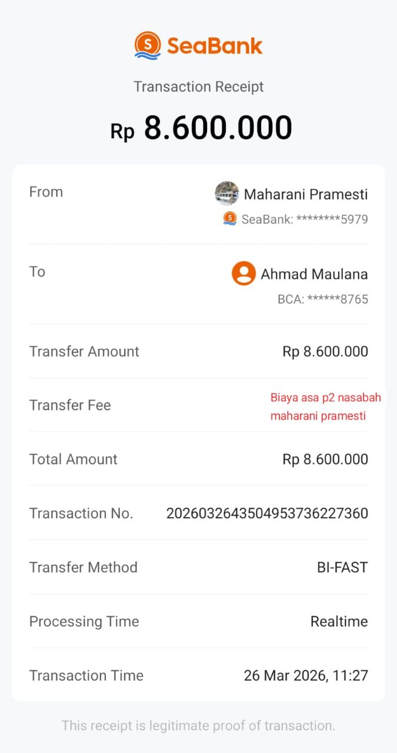Image resolution: width=397 pixels, height=753 pixels.
Task: Tap the BI-FAST transfer method value
Action: tap(342, 568)
